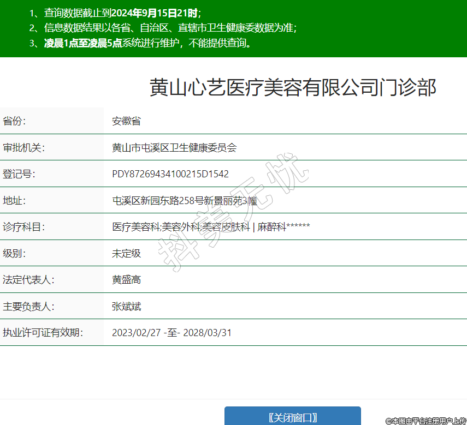Image resolution: width=467 pixels, height=425 pixels.
Task: Click the 地址 field label
Action: (x=14, y=201)
